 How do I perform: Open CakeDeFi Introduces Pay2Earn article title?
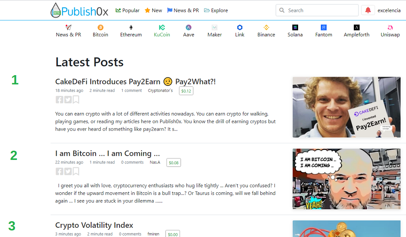pos(135,82)
